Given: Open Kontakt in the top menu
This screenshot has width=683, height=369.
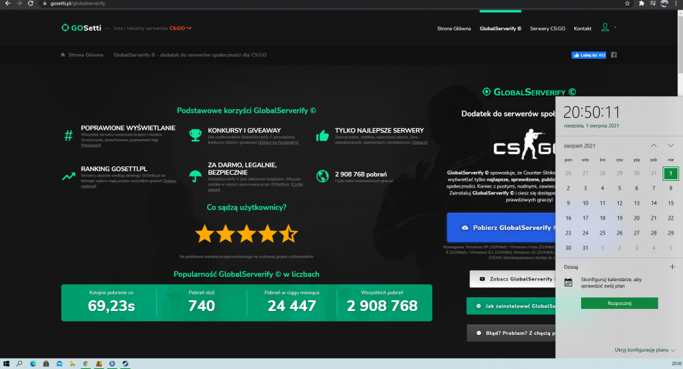Looking at the screenshot, I should point(583,29).
